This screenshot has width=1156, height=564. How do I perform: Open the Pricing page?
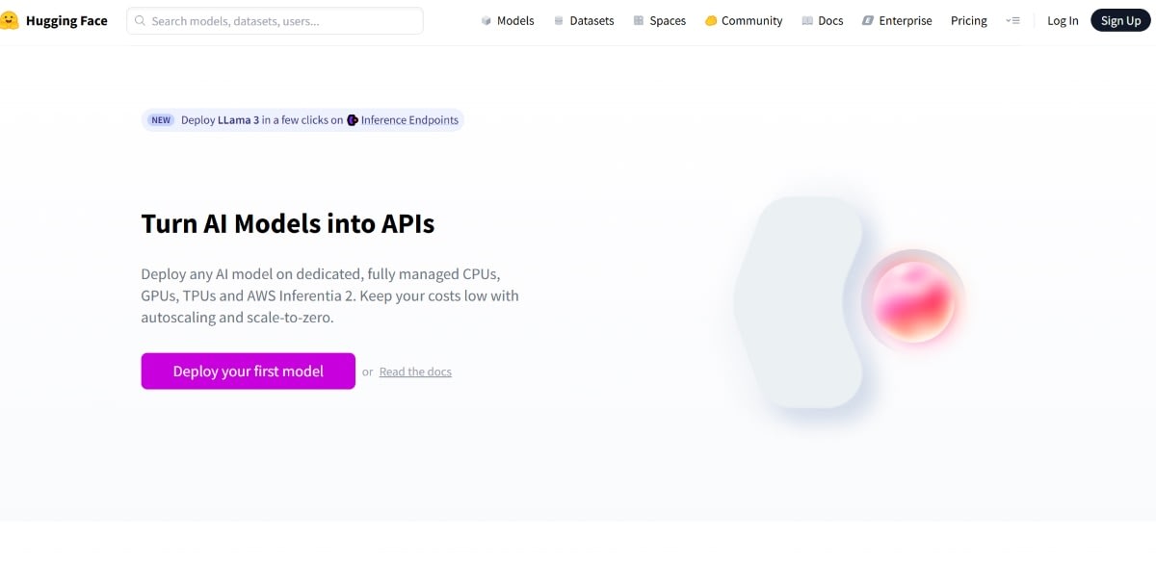pyautogui.click(x=968, y=21)
